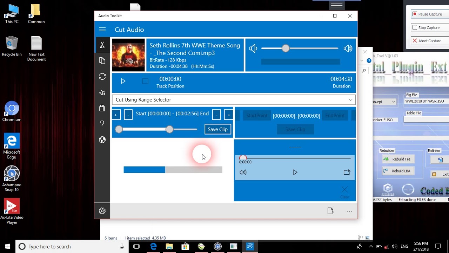This screenshot has height=253, width=449.
Task: Open the .epi dropdown in background tool
Action: pyautogui.click(x=394, y=102)
